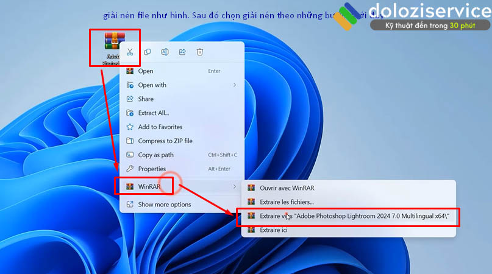Expand the Open with submenu
Image resolution: width=492 pixels, height=274 pixels.
pos(182,85)
